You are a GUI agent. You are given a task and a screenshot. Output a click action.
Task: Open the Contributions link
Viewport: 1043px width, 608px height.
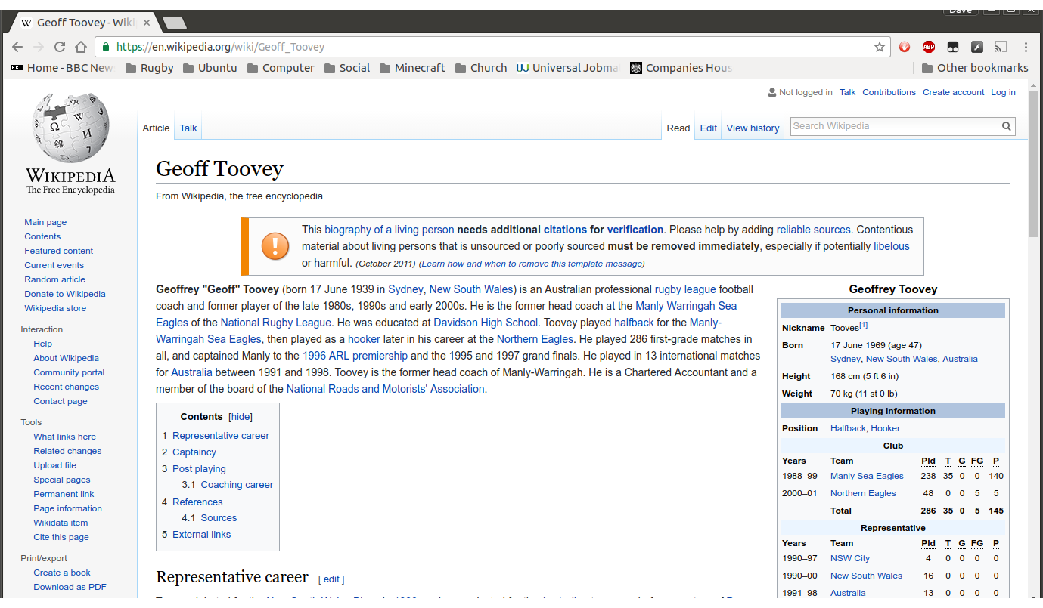889,92
